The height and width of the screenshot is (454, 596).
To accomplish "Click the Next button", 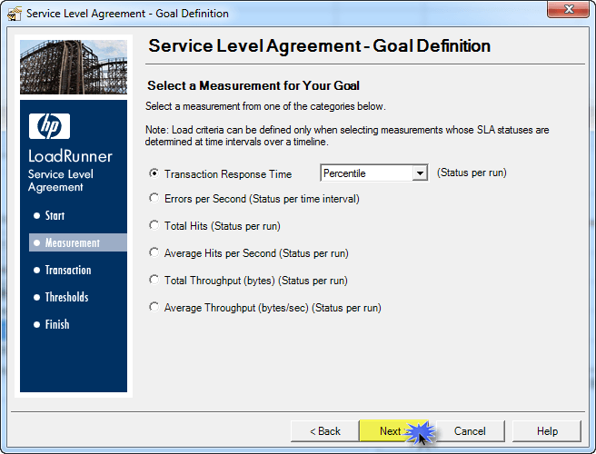I will coord(392,431).
